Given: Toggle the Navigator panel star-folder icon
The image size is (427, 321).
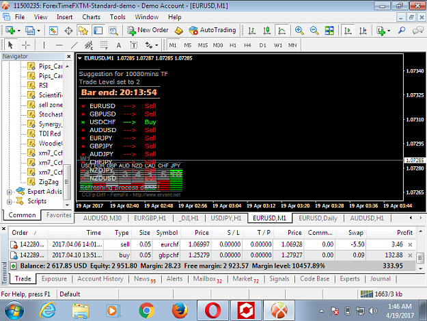Looking at the screenshot, I should point(83,30).
